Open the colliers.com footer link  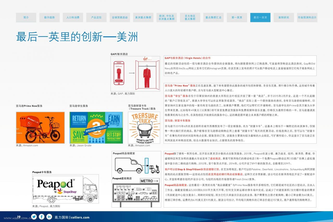click(80, 217)
